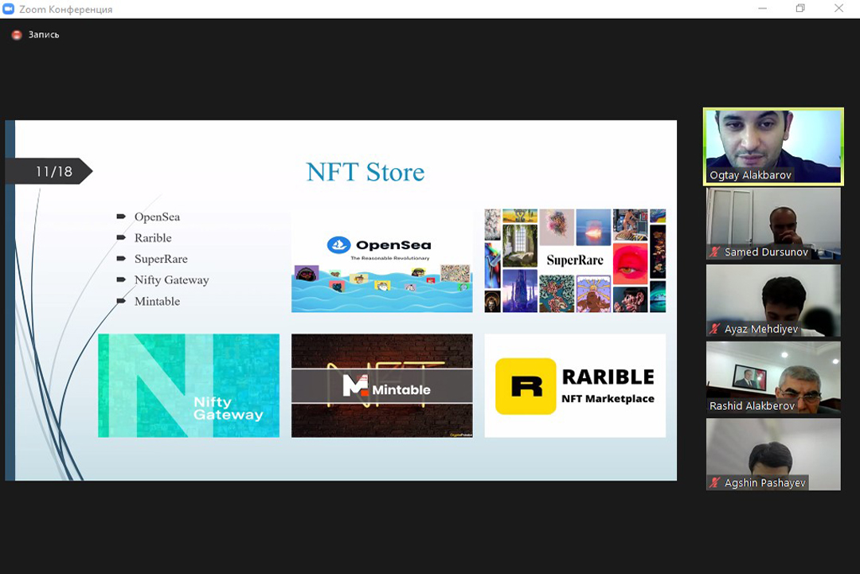The image size is (860, 574).
Task: Click the SuperRare artwork collage image
Action: 575,260
